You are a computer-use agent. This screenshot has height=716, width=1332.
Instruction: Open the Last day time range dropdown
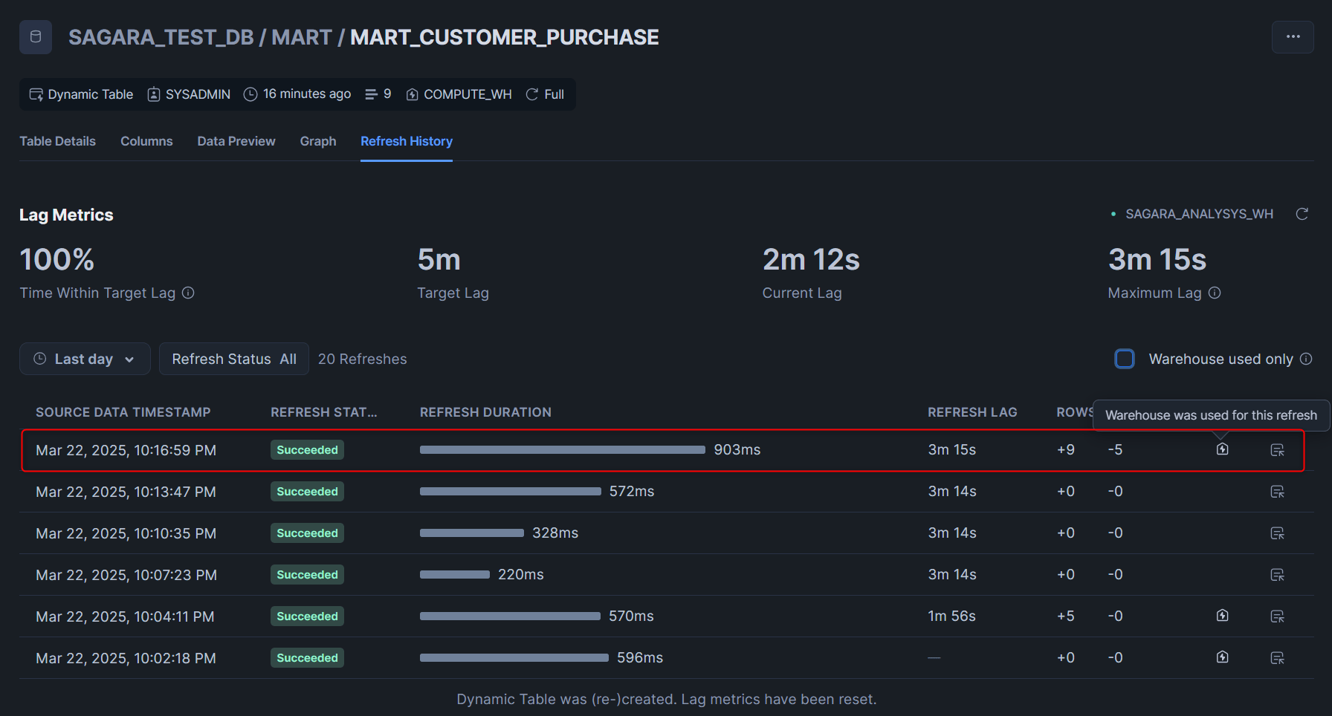[x=85, y=359]
